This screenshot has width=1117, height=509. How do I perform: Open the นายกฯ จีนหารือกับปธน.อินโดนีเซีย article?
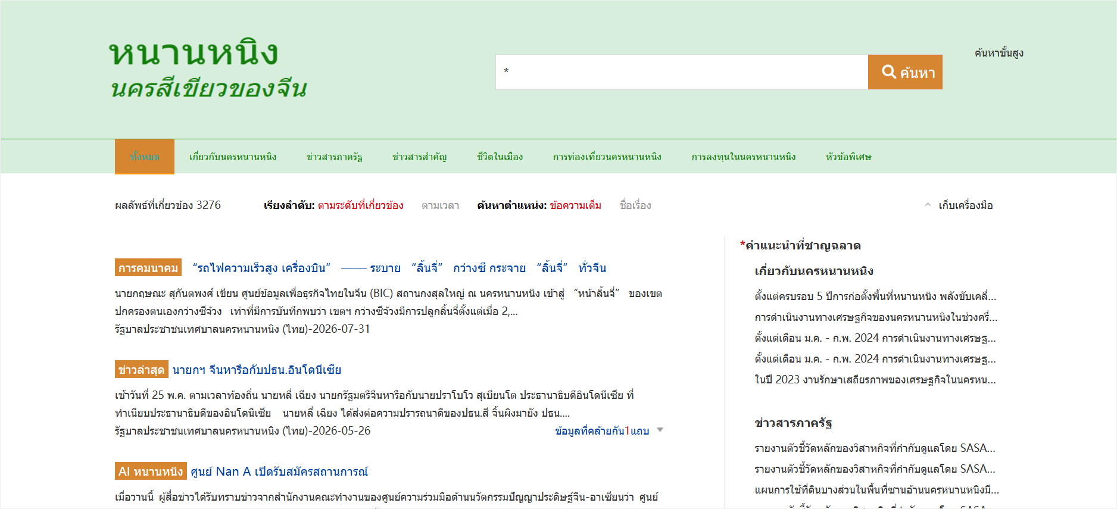coord(257,370)
